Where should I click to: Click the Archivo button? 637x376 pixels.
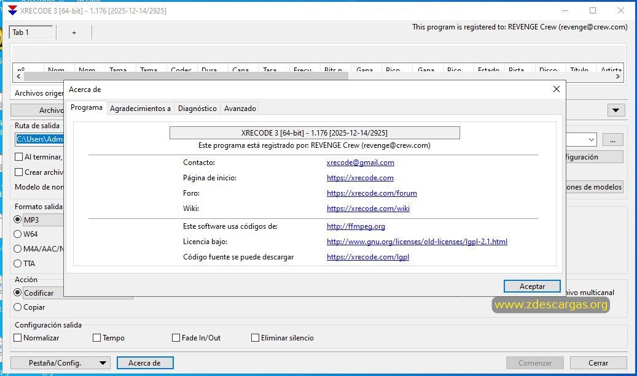tap(37, 110)
